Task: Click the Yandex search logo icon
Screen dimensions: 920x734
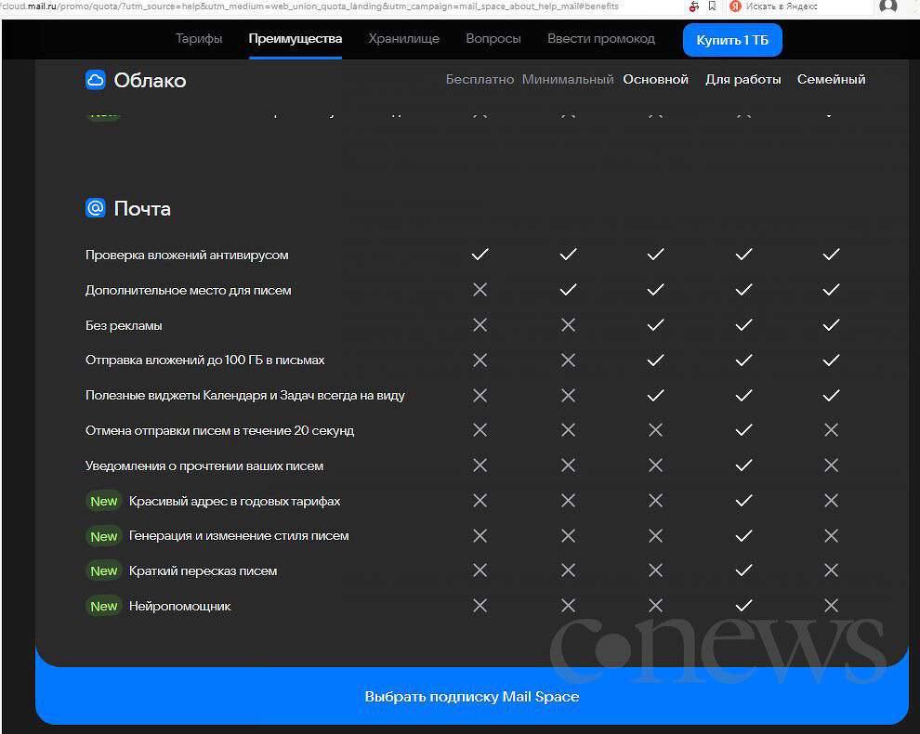Action: click(735, 7)
